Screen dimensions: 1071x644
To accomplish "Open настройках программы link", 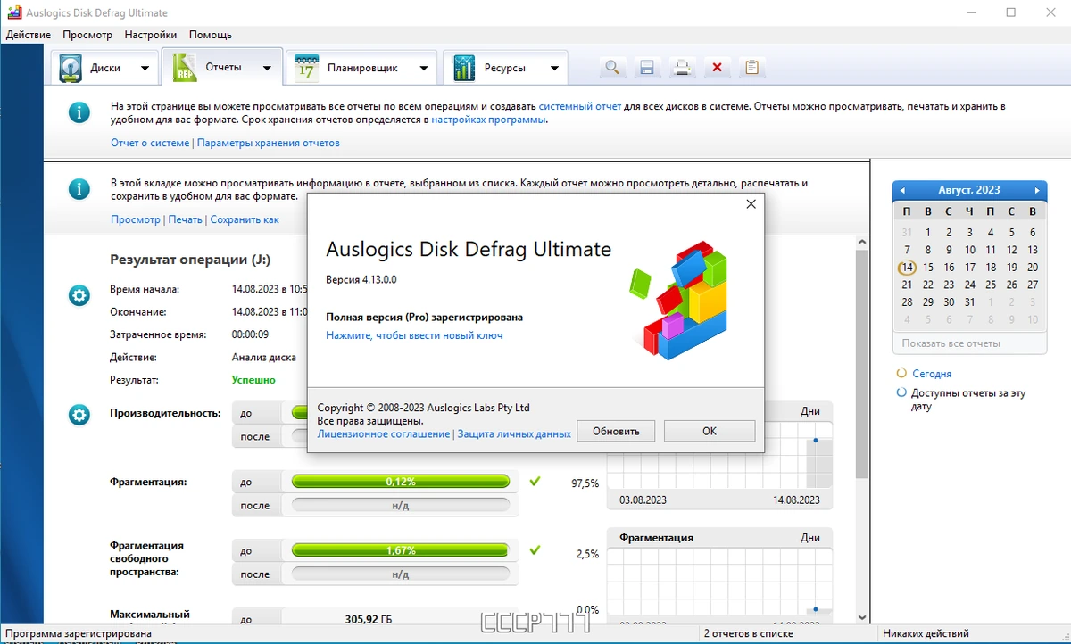I will 488,120.
